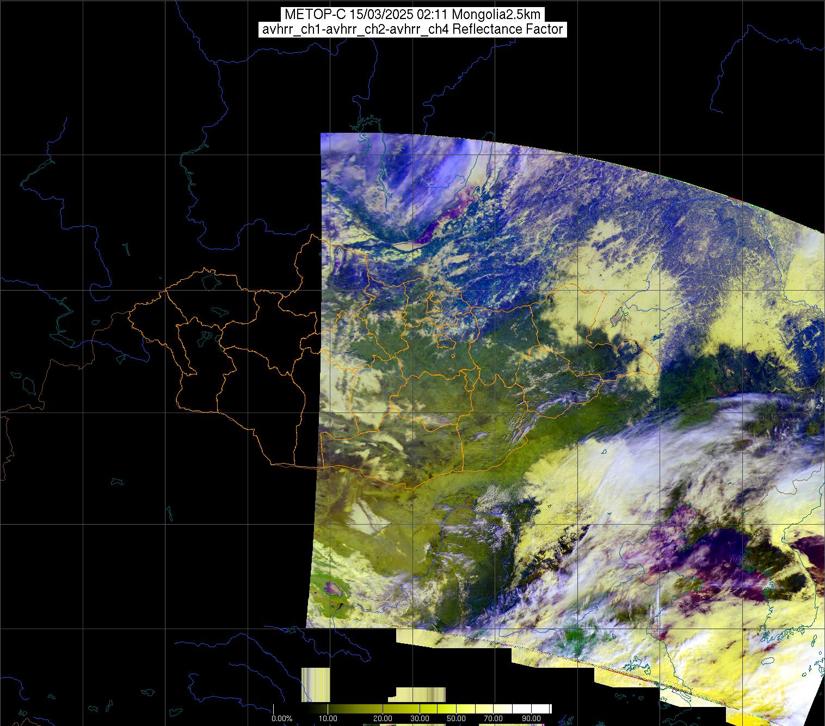Image resolution: width=825 pixels, height=726 pixels.
Task: Click the 10.00 colorbar label
Action: coord(328,718)
